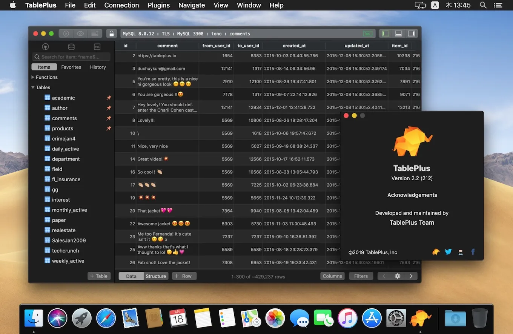
Task: Collapse the Tables group
Action: (x=33, y=87)
